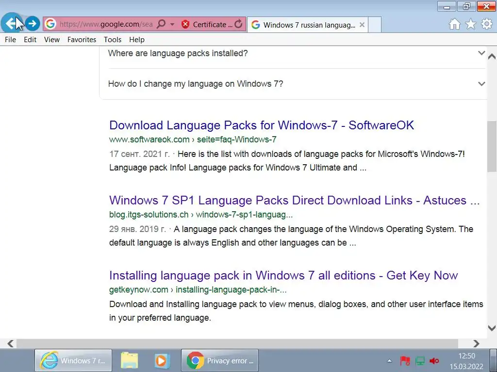Click the address bar search magnifier icon
Screen dimensions: 497x372
tap(161, 24)
